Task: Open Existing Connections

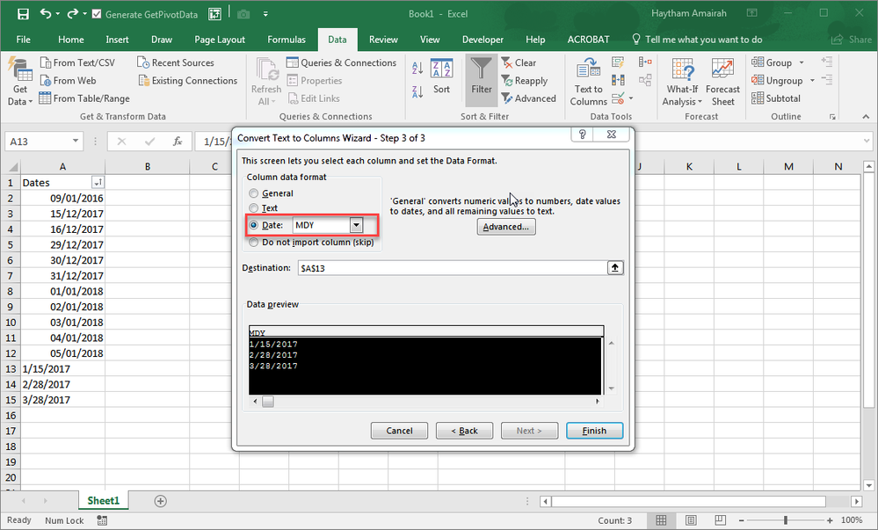Action: [x=188, y=81]
